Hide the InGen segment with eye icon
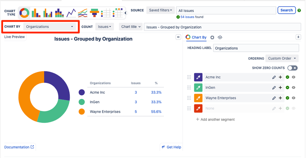Screen dimensions: 306x158 pyautogui.click(x=293, y=88)
